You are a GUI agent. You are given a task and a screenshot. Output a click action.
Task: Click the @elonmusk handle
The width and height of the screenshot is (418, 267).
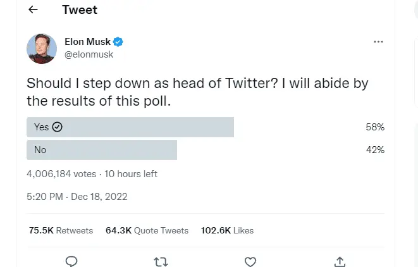pos(89,54)
